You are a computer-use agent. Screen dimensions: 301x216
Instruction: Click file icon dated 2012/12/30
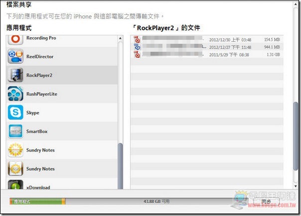click(x=137, y=39)
